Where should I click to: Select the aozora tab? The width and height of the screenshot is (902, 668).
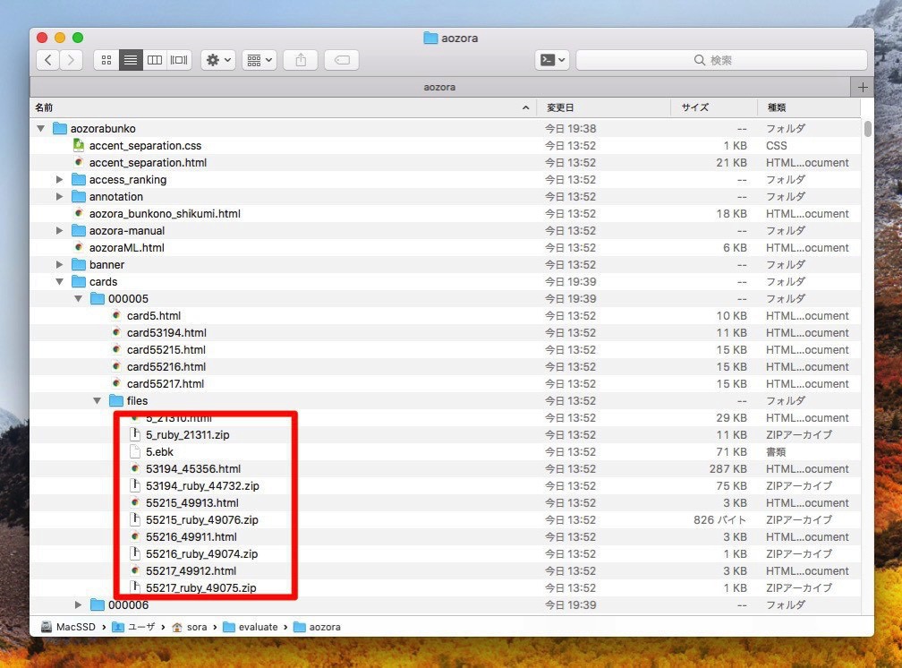439,87
